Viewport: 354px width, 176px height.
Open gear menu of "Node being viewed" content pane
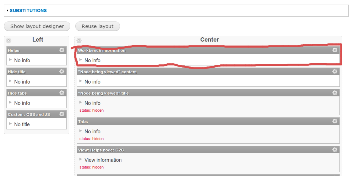coord(334,71)
